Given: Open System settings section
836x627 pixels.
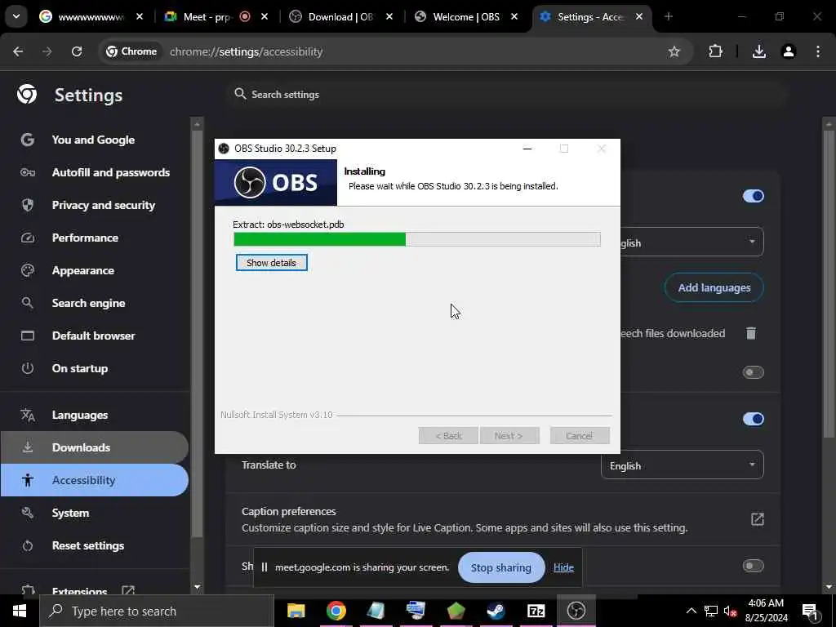Looking at the screenshot, I should [x=70, y=513].
